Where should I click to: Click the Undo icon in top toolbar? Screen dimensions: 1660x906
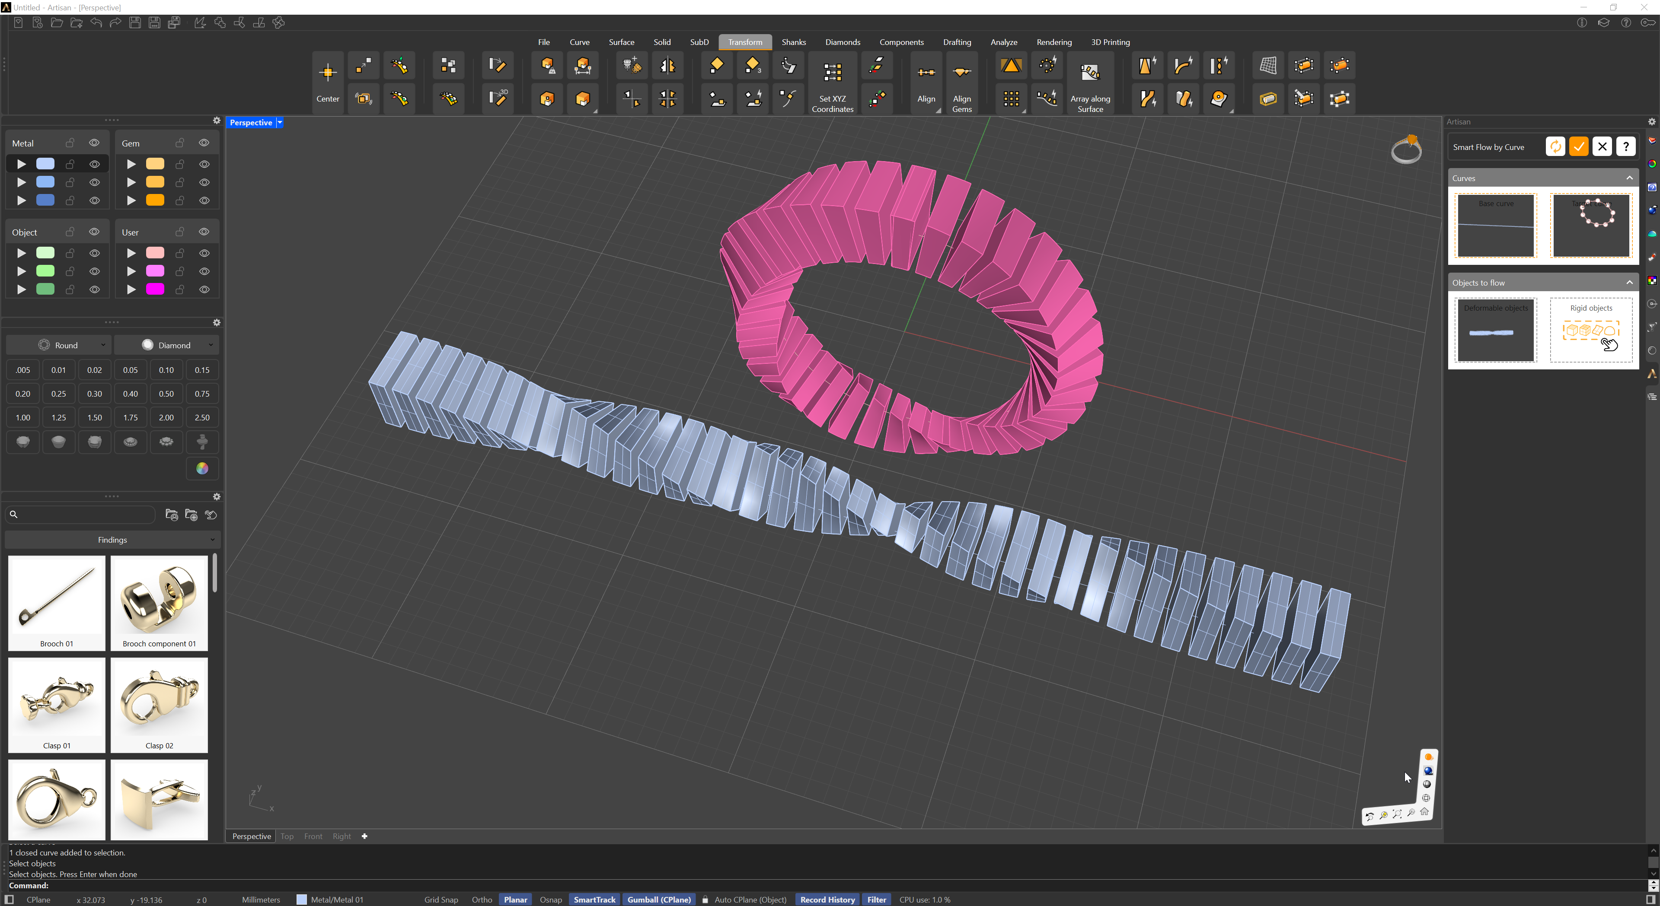click(x=96, y=22)
